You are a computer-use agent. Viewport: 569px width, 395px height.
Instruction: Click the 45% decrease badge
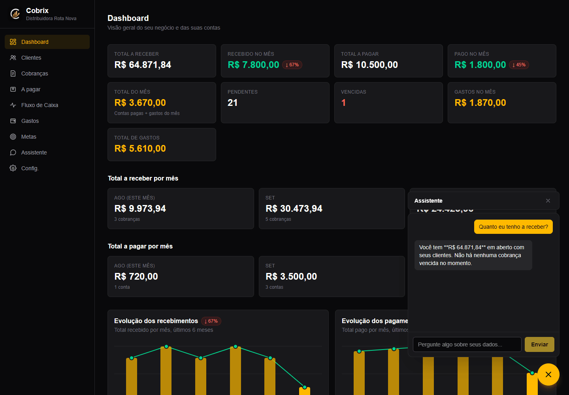coord(519,65)
